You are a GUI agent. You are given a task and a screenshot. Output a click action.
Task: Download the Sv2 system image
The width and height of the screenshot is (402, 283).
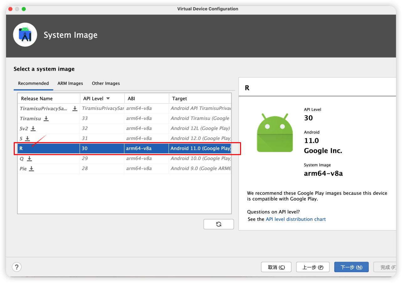click(x=33, y=129)
